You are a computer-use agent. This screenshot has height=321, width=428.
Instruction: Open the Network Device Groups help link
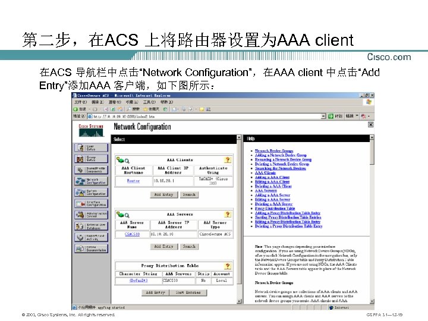coord(274,150)
